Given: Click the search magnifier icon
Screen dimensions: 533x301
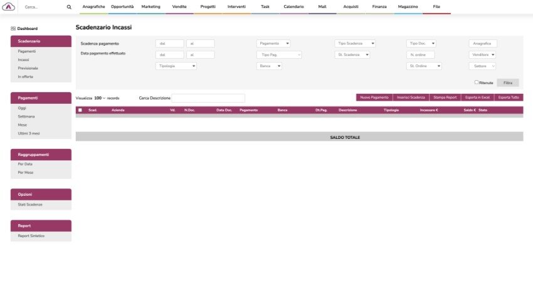Looking at the screenshot, I should (69, 7).
